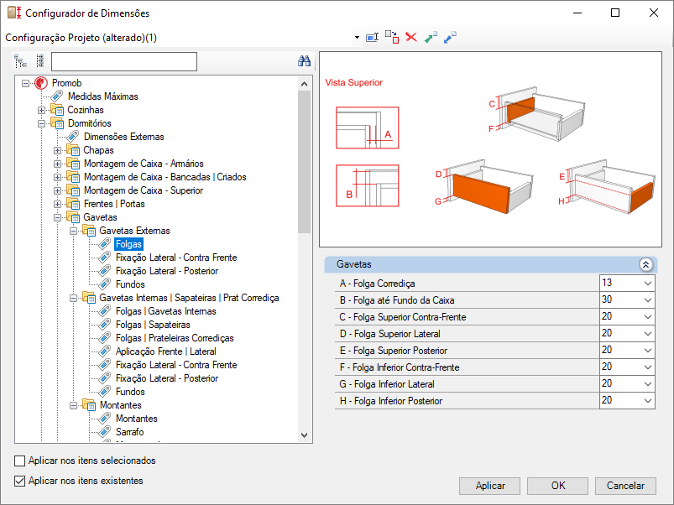Click the Gavetas Externas folder icon

click(x=89, y=231)
